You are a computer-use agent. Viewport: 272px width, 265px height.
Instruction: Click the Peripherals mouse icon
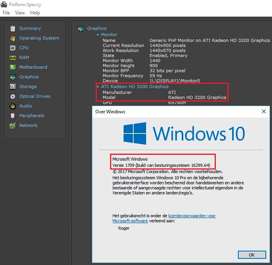13,116
